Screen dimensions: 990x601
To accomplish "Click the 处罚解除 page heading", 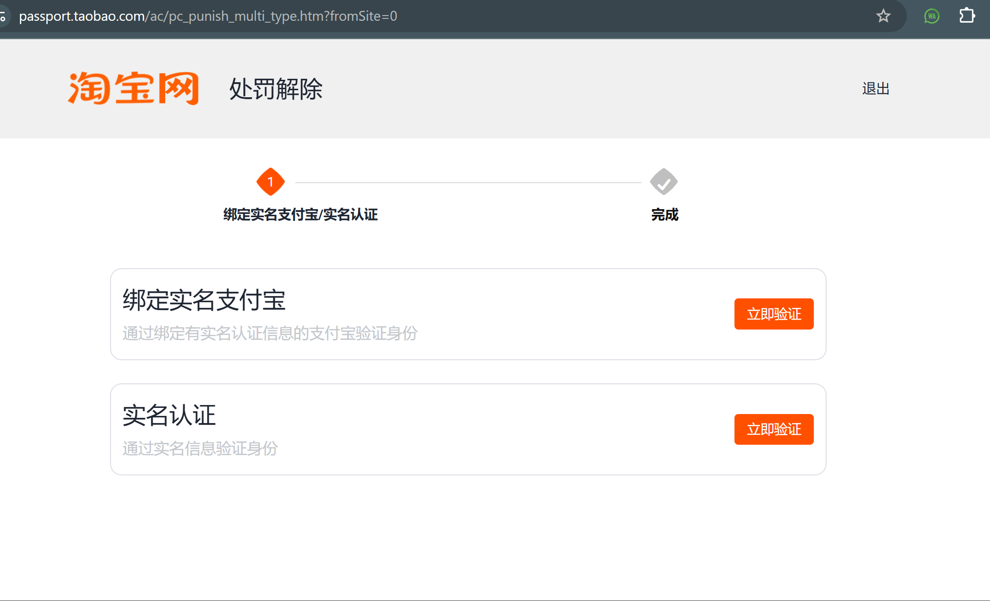I will pos(276,89).
